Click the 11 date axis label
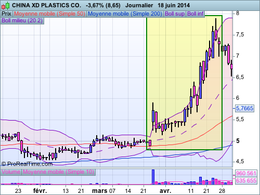Viewport: 260px width, 195px height. tap(191, 191)
